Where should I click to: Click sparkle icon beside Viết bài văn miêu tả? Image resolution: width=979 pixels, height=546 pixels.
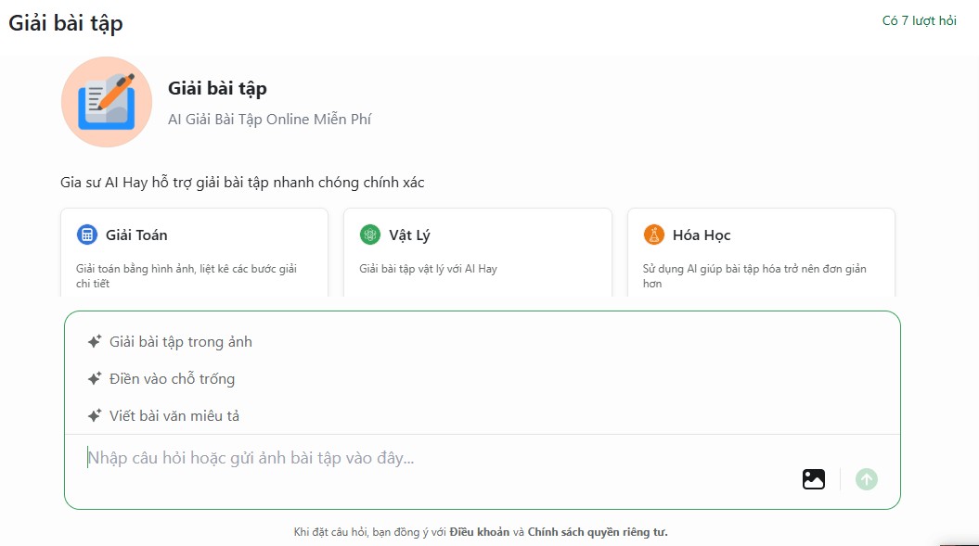[x=93, y=415]
